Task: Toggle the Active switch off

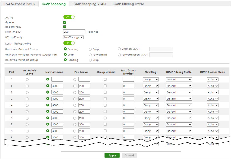Action: click(x=69, y=17)
